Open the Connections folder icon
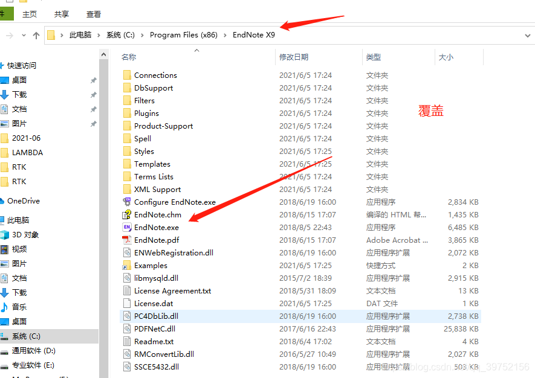Screen dimensions: 535x378 pyautogui.click(x=127, y=75)
